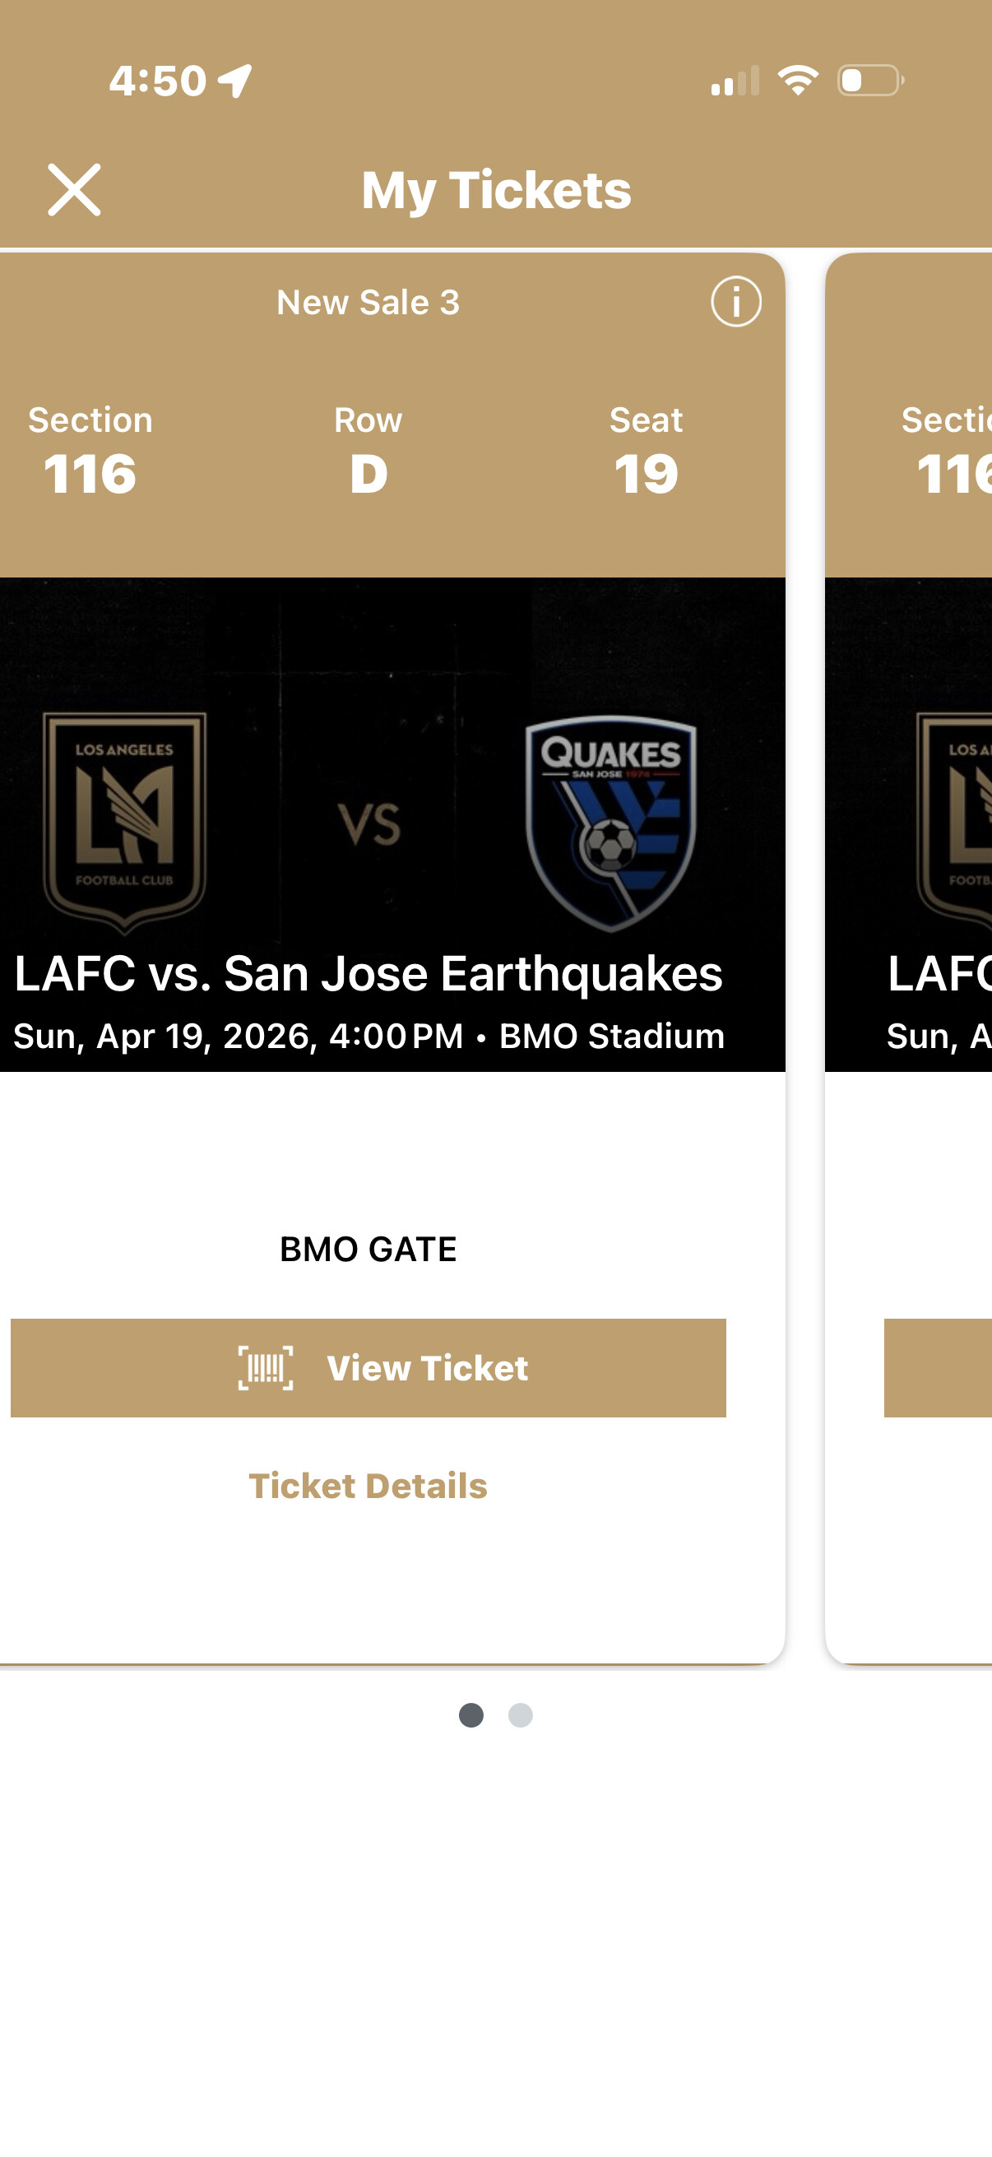Tap the cellular signal bars icon
This screenshot has height=2157, width=992.
click(x=735, y=81)
